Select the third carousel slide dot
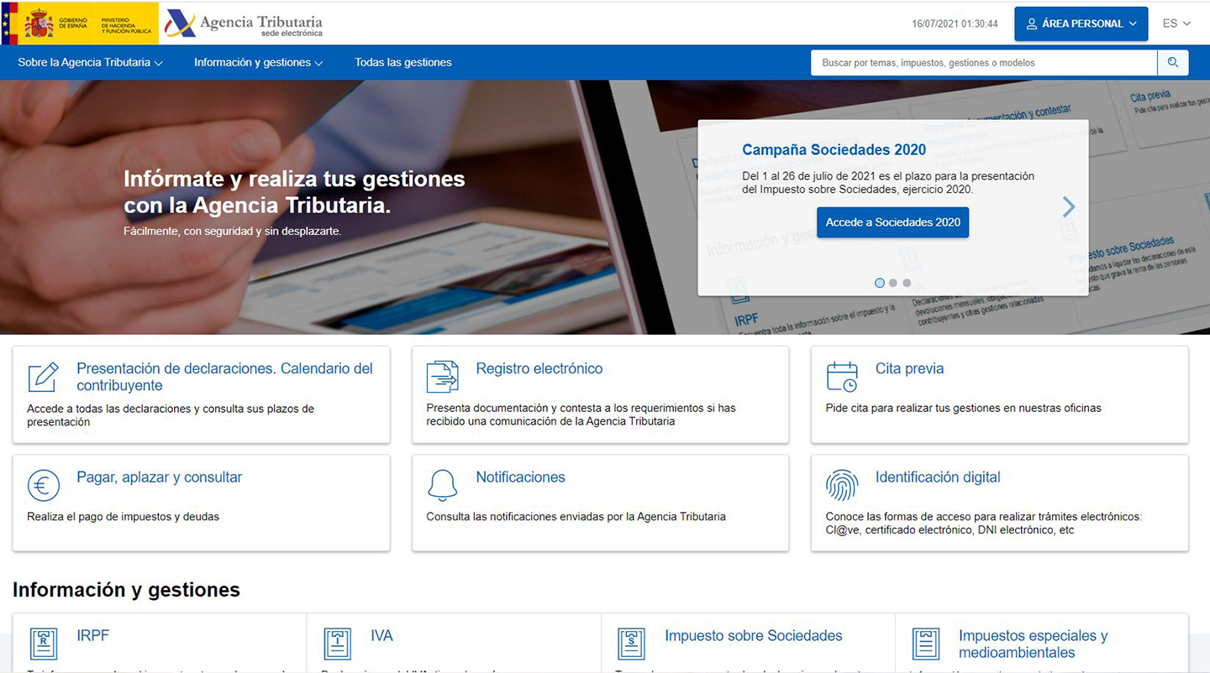Viewport: 1210px width, 673px height. pos(907,283)
